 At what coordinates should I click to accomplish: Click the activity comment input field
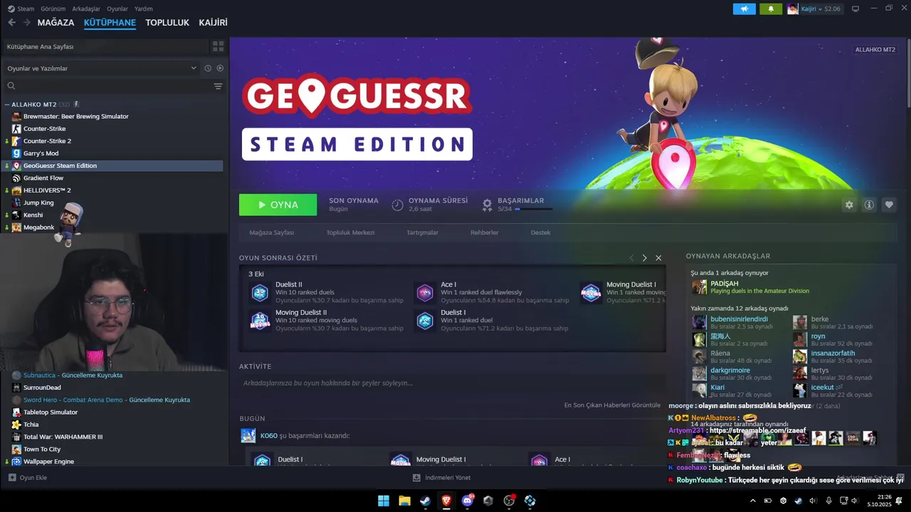(452, 383)
